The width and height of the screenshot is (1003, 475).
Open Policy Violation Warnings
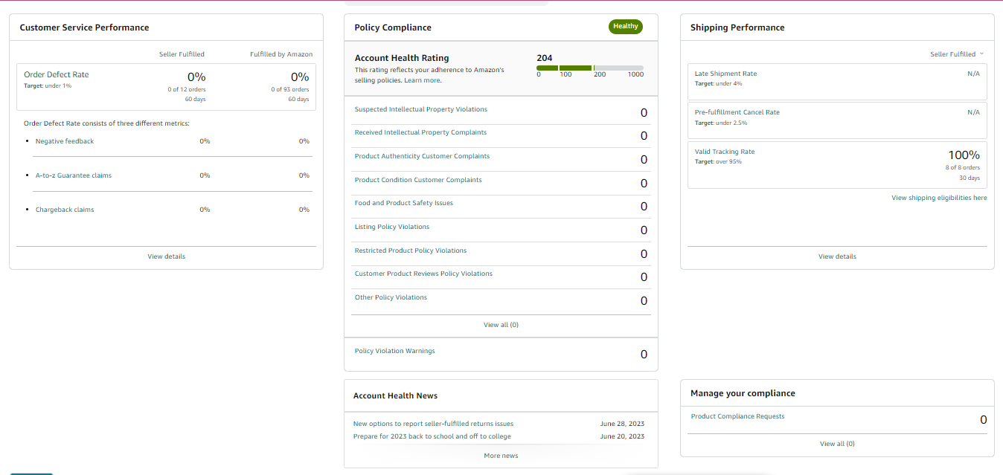coord(395,351)
